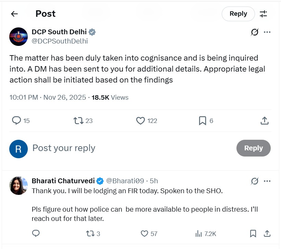The width and height of the screenshot is (281, 249).
Task: Share the DCP South Delhi post
Action: tap(264, 121)
